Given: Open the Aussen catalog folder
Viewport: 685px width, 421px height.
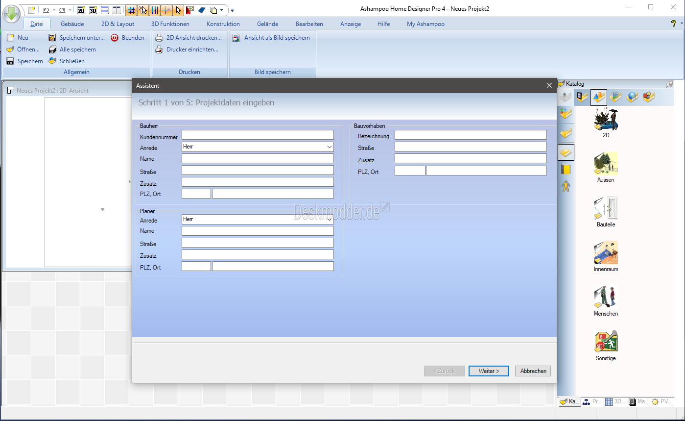Looking at the screenshot, I should pos(606,167).
